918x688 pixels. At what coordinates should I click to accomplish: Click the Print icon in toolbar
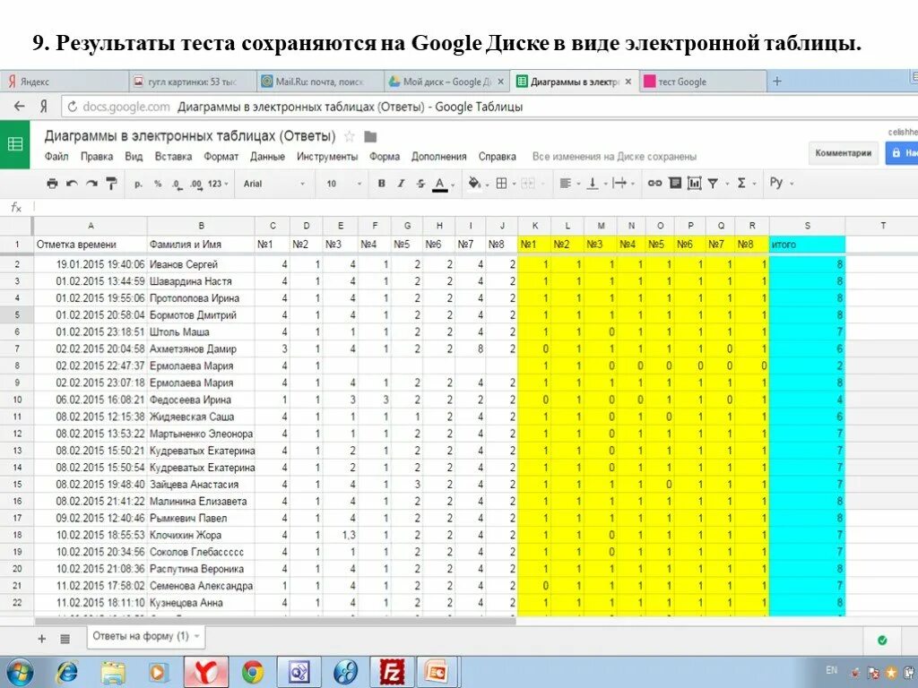tap(52, 184)
